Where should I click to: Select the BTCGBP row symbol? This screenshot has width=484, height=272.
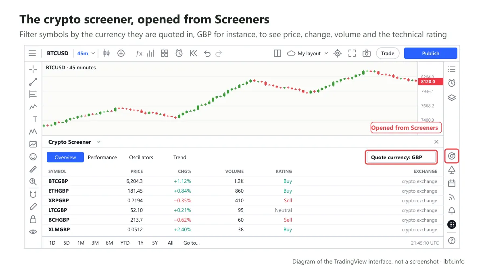click(x=58, y=181)
